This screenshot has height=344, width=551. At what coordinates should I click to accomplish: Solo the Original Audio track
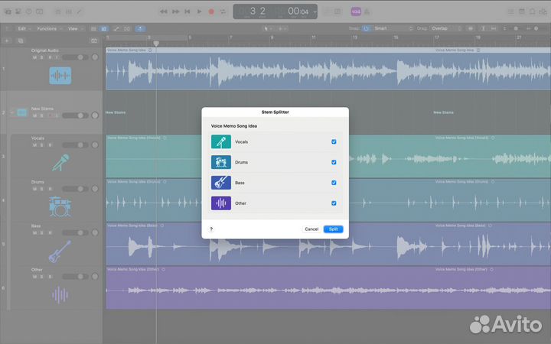tap(42, 57)
